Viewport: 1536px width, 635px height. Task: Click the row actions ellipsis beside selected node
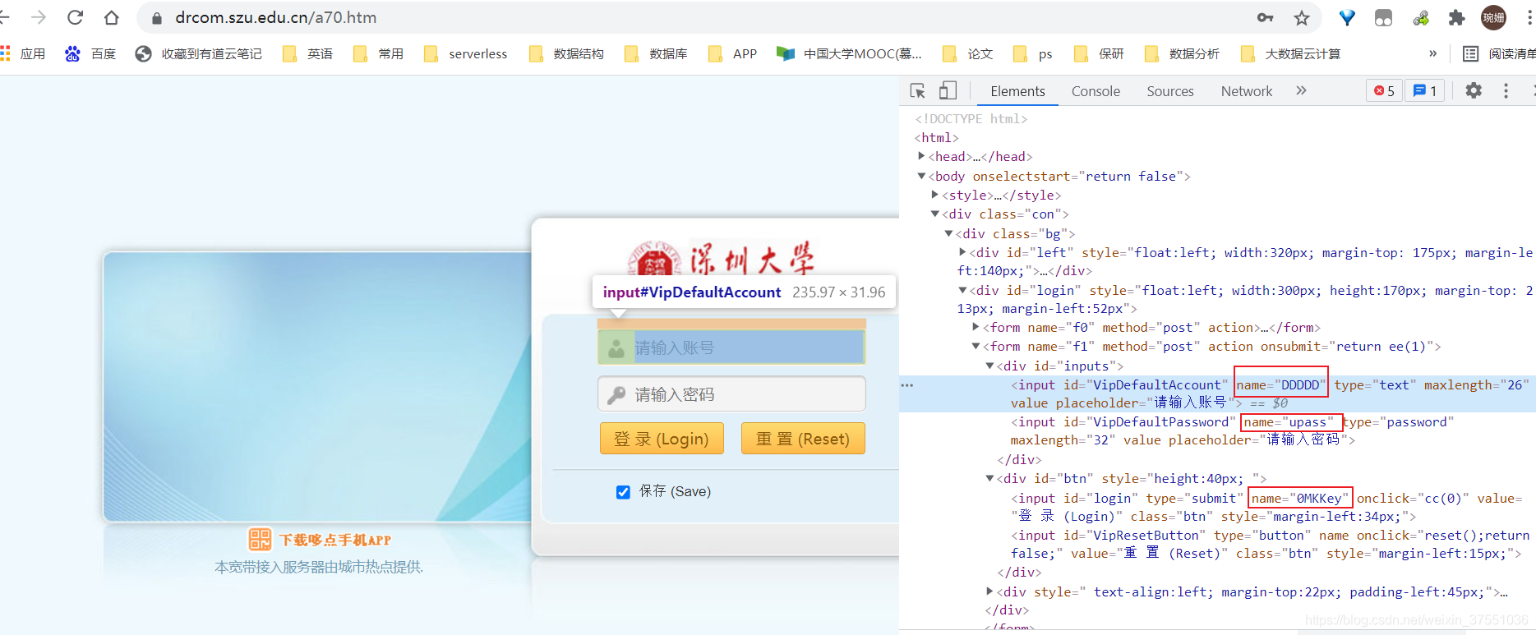click(907, 384)
